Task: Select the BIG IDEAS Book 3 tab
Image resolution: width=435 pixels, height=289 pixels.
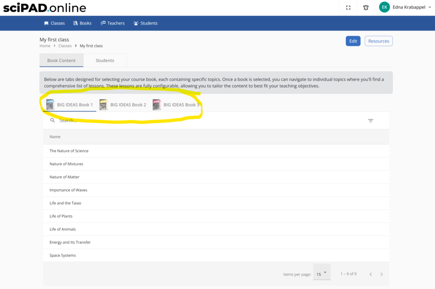Action: pos(176,105)
